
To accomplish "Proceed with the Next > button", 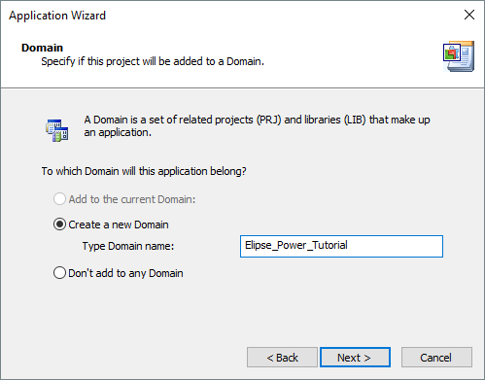I will pyautogui.click(x=355, y=358).
